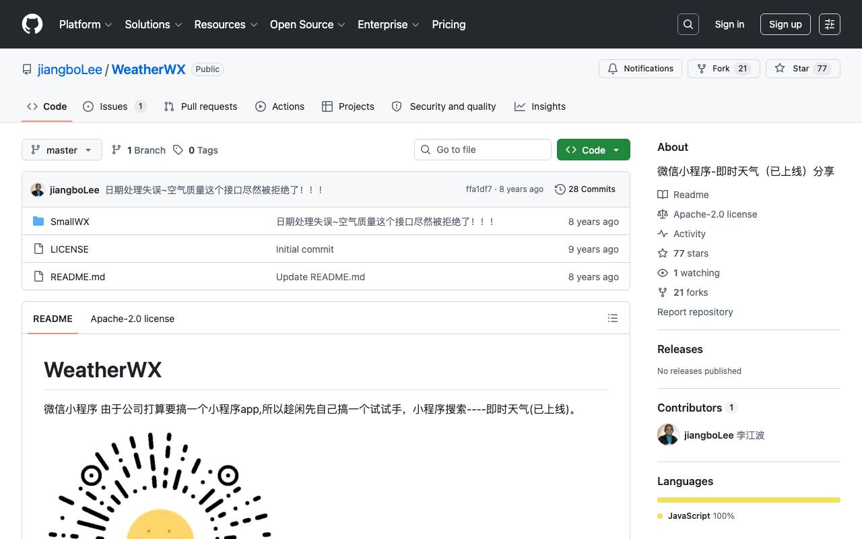The image size is (862, 539).
Task: Open the Apache-2.0 license link in About
Action: [707, 214]
